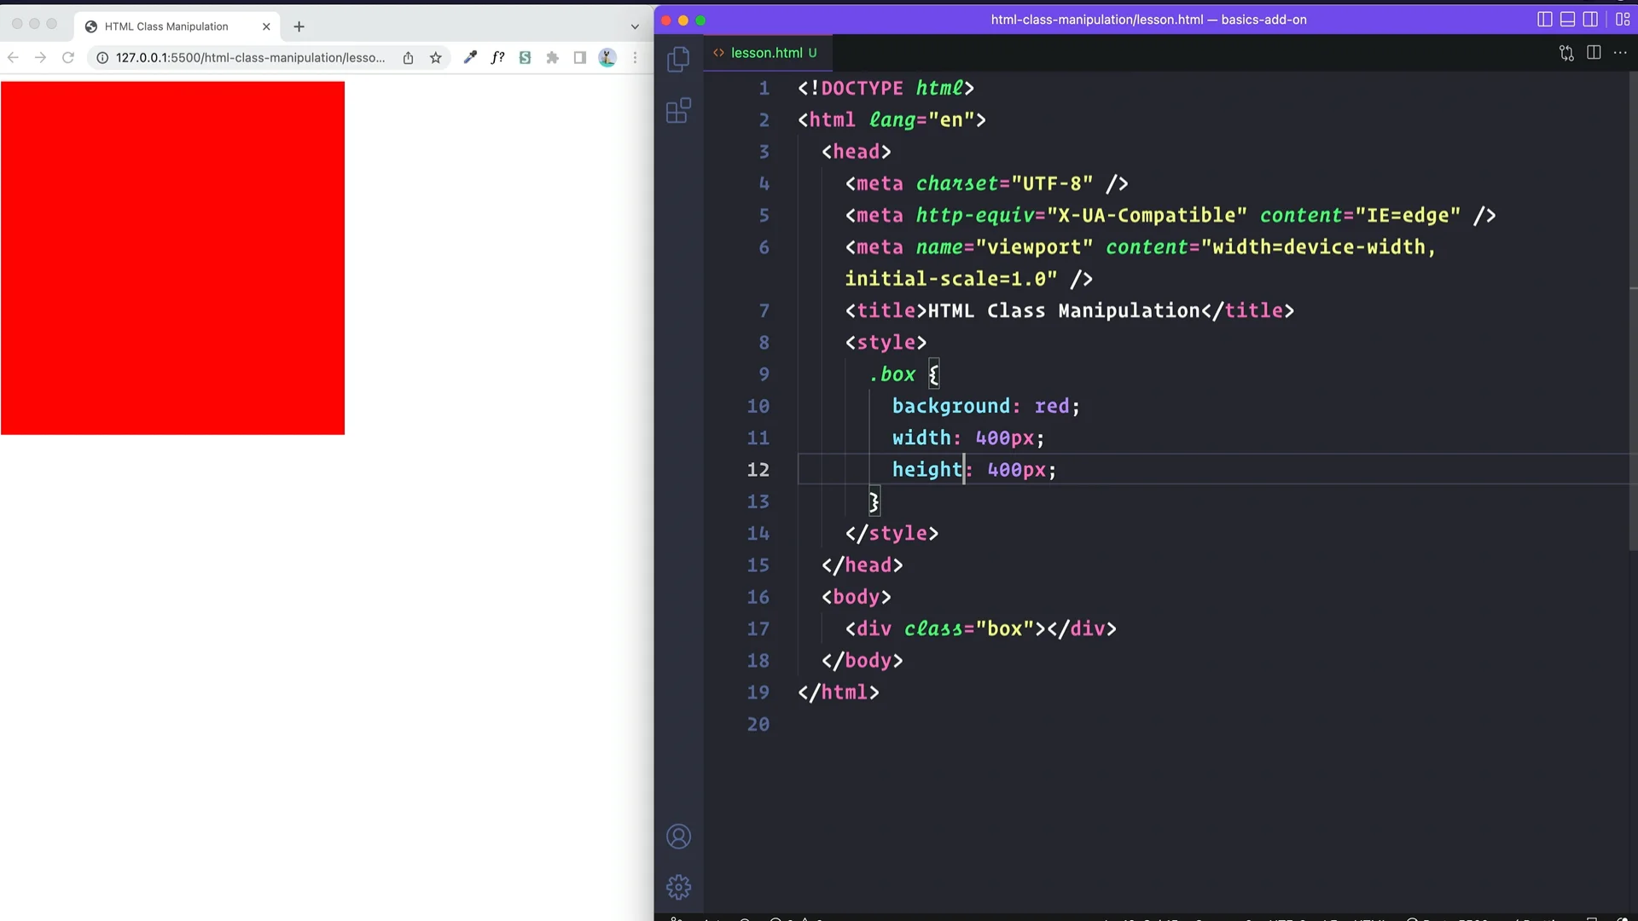
Task: Open the Extensions view in the activity bar
Action: (x=678, y=110)
